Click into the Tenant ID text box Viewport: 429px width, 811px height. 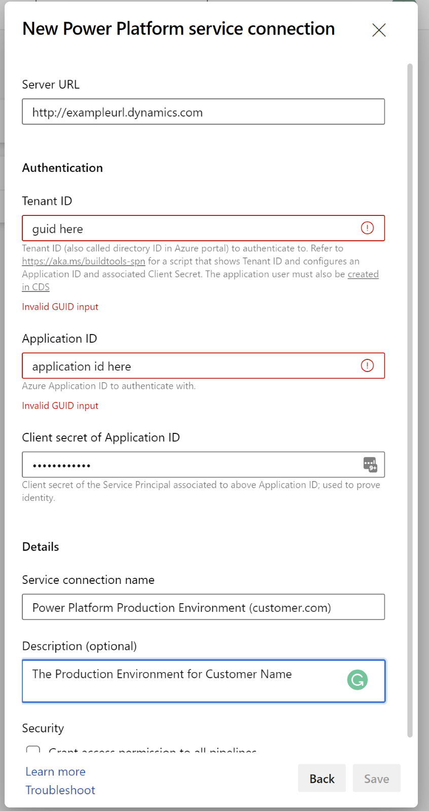coord(188,229)
